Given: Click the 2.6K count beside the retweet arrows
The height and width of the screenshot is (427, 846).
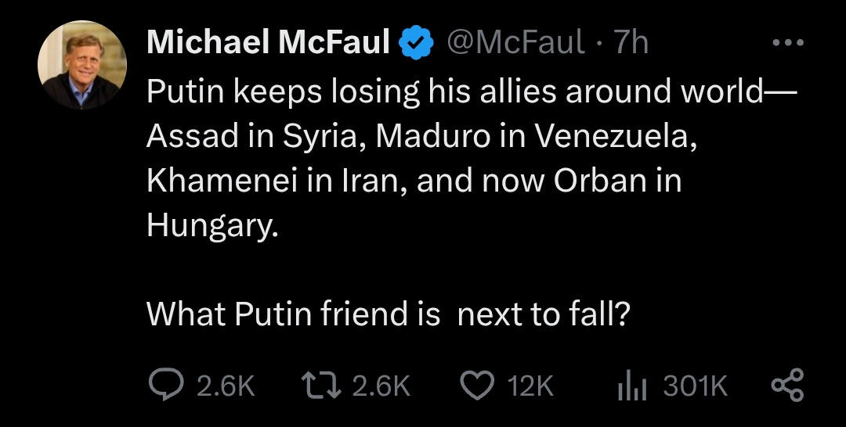Looking at the screenshot, I should click(381, 386).
